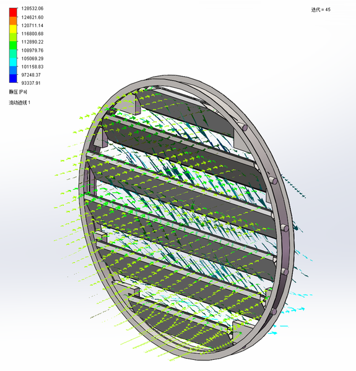Screen dimensions: 356x371
Task: Click the legend value 97248.37
Action: pyautogui.click(x=31, y=75)
